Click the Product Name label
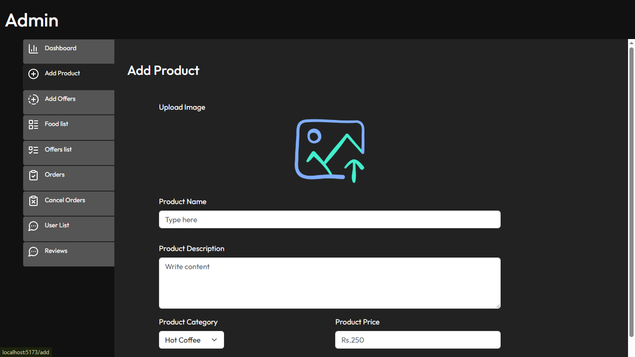Image resolution: width=635 pixels, height=357 pixels. tap(183, 202)
